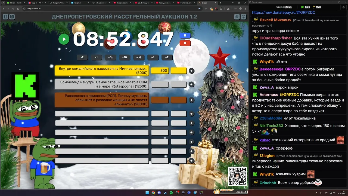Image resolution: width=348 pixels, height=196 pixels.
Task: Subtract one minute with -1 button
Action: pos(96,57)
